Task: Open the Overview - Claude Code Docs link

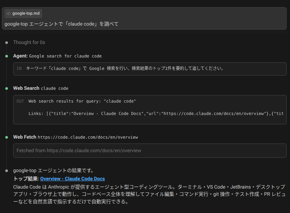Action: tap(73, 179)
